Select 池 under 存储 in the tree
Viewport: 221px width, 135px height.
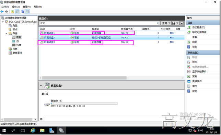(x=18, y=41)
